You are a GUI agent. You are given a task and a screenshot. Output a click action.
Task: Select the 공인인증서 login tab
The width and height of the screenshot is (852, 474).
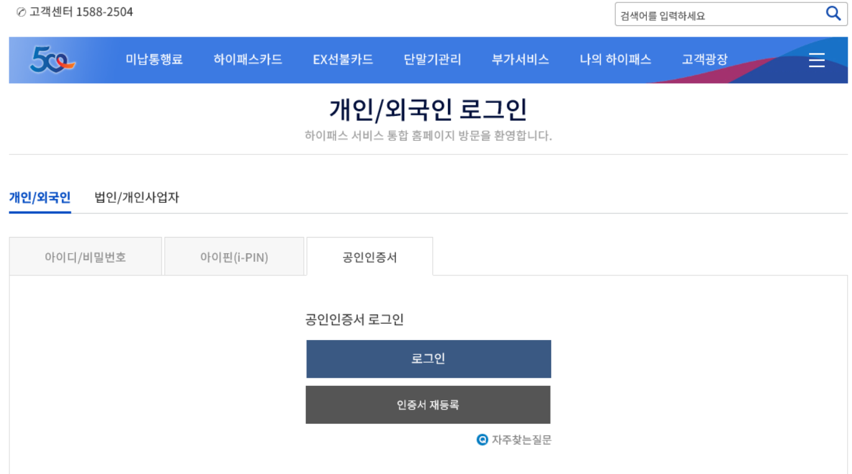370,257
